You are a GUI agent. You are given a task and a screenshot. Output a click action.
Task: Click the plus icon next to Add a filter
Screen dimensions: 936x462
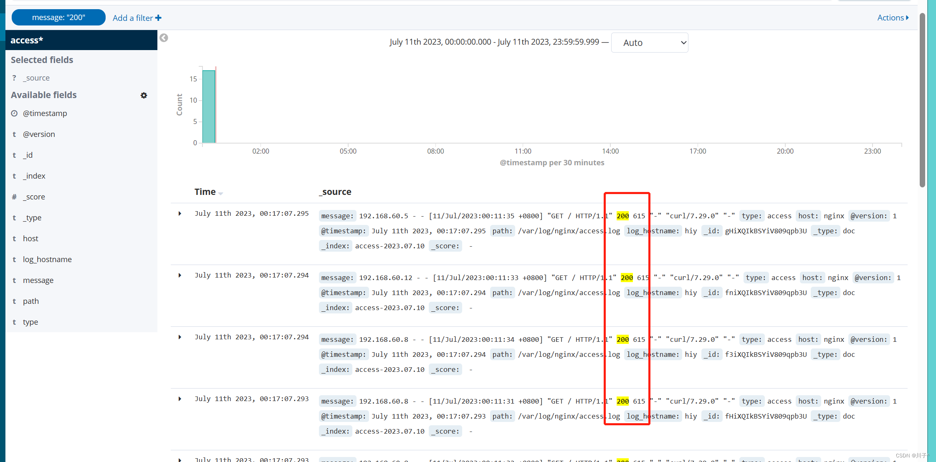[158, 18]
